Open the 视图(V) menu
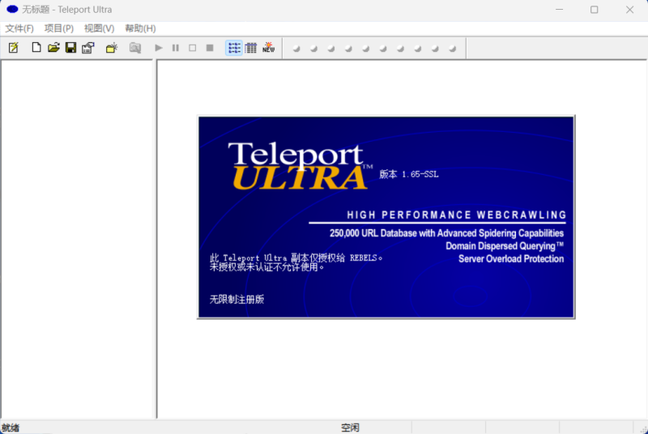Viewport: 648px width, 434px height. point(99,28)
